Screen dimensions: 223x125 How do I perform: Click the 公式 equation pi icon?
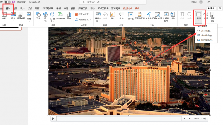(182, 14)
